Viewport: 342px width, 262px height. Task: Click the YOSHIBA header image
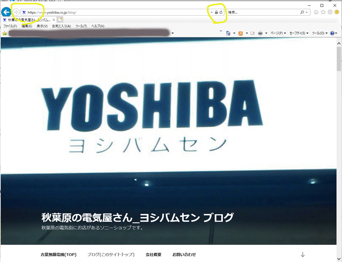[x=168, y=141]
